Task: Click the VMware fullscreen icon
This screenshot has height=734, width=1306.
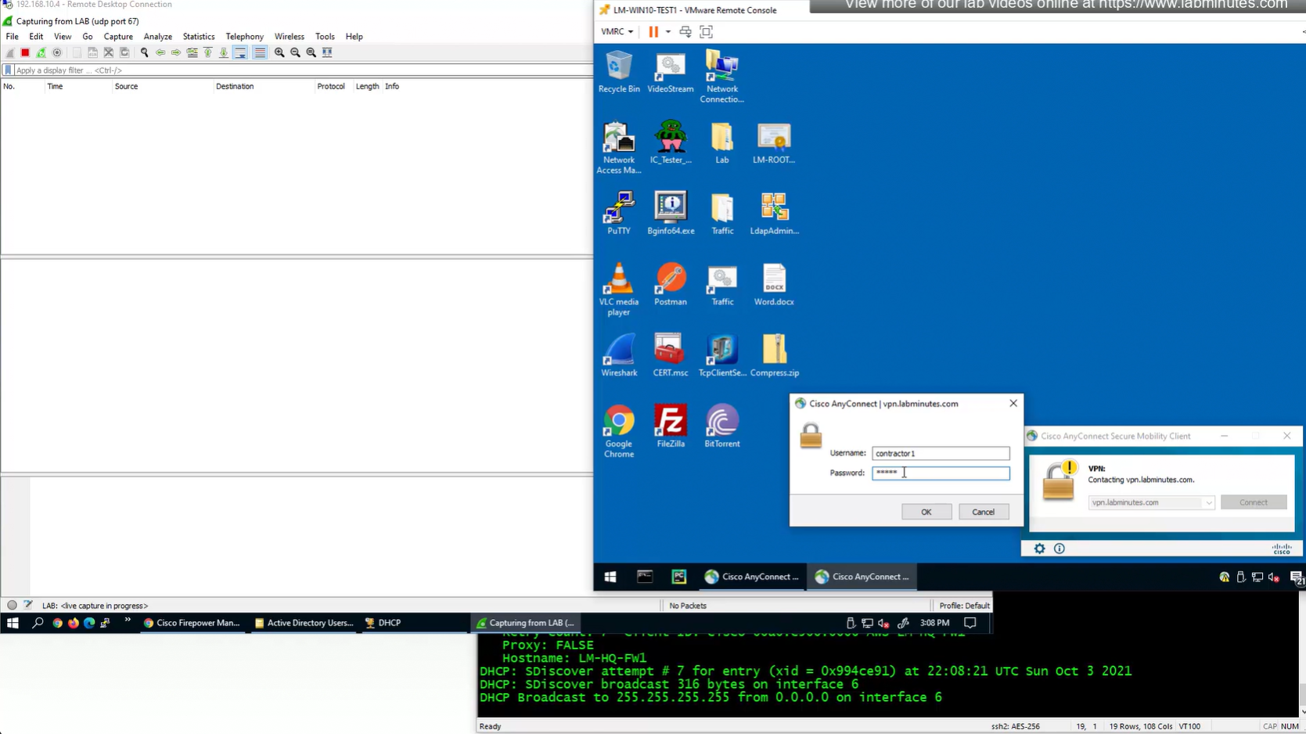Action: click(x=706, y=32)
